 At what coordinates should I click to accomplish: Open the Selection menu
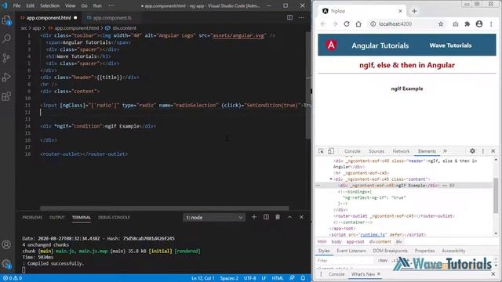click(49, 5)
